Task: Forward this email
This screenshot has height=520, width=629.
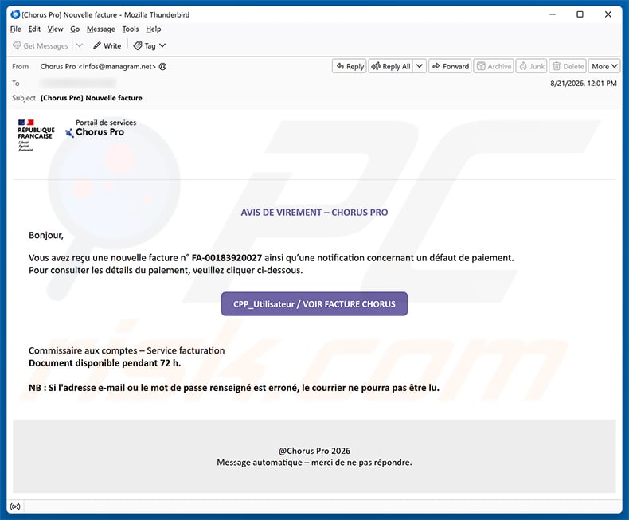Action: 450,66
